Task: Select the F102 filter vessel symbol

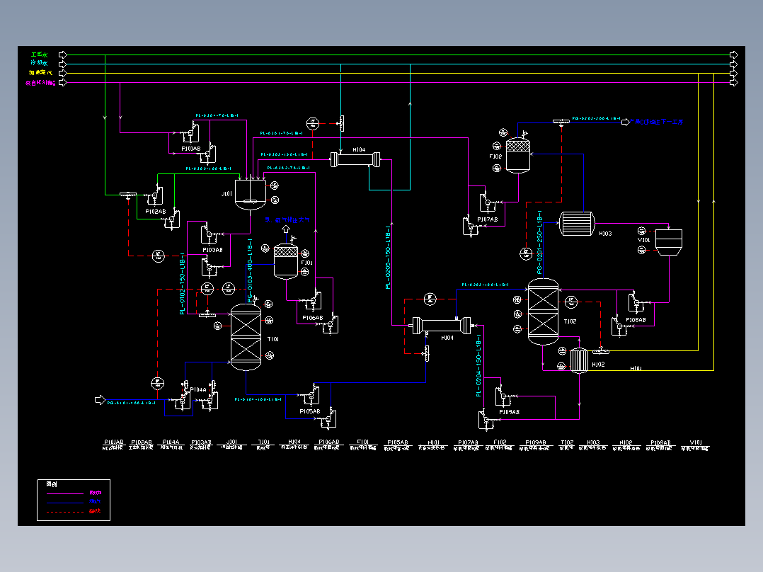Action: pos(518,155)
